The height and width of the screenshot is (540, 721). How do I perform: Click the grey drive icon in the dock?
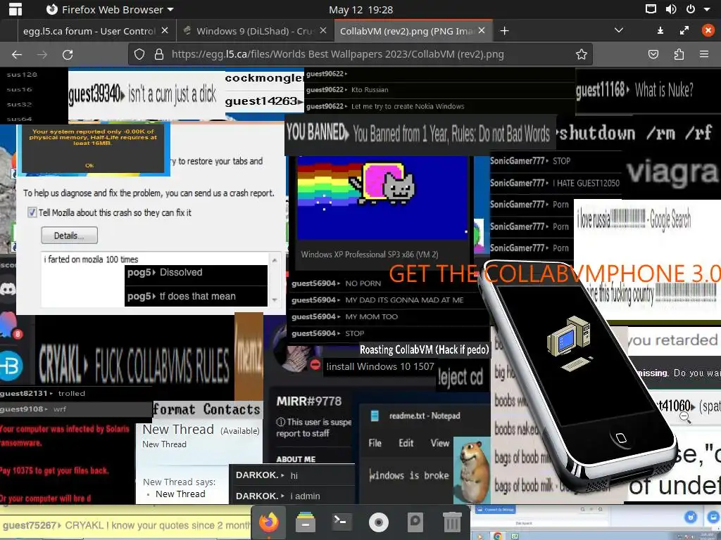click(x=415, y=522)
